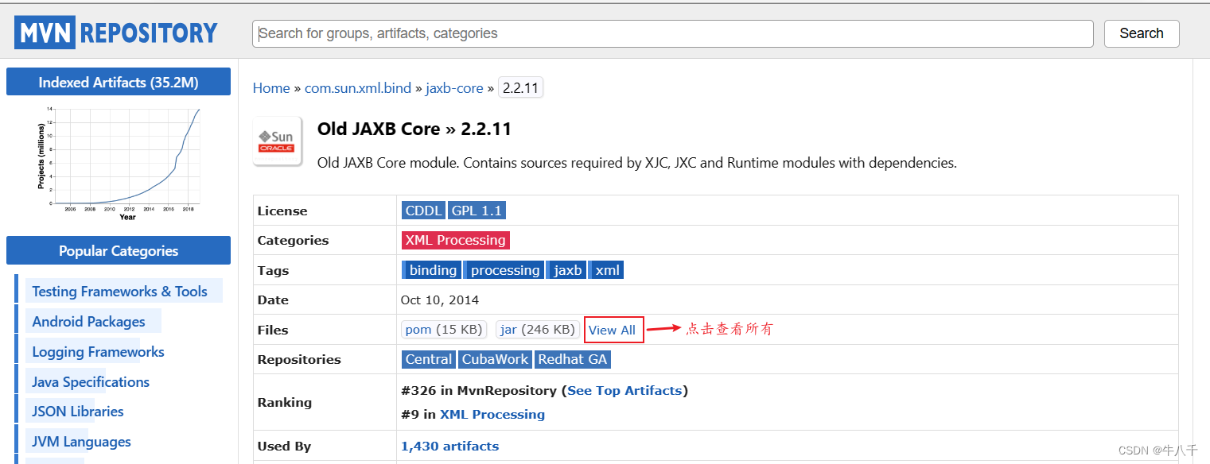
Task: Click the xml tag
Action: [x=607, y=270]
